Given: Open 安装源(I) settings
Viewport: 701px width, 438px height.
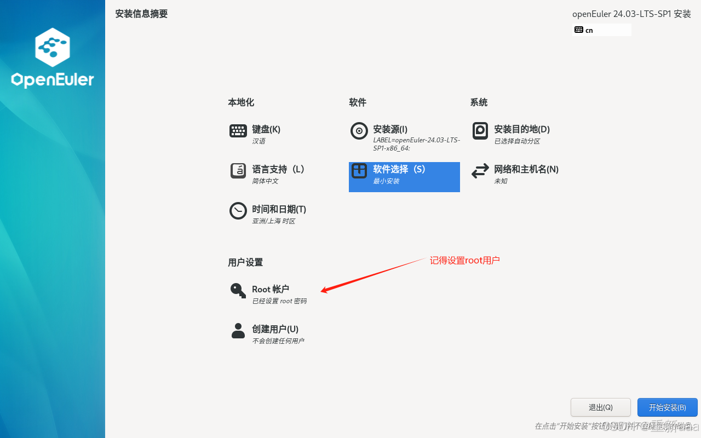Looking at the screenshot, I should [x=390, y=129].
